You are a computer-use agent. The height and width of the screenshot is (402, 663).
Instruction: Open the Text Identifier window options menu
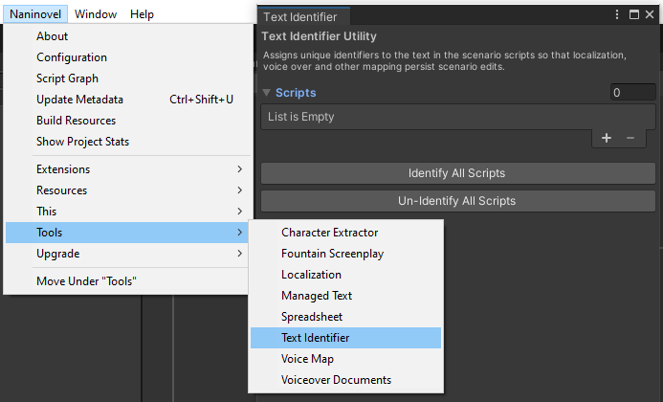coord(617,14)
